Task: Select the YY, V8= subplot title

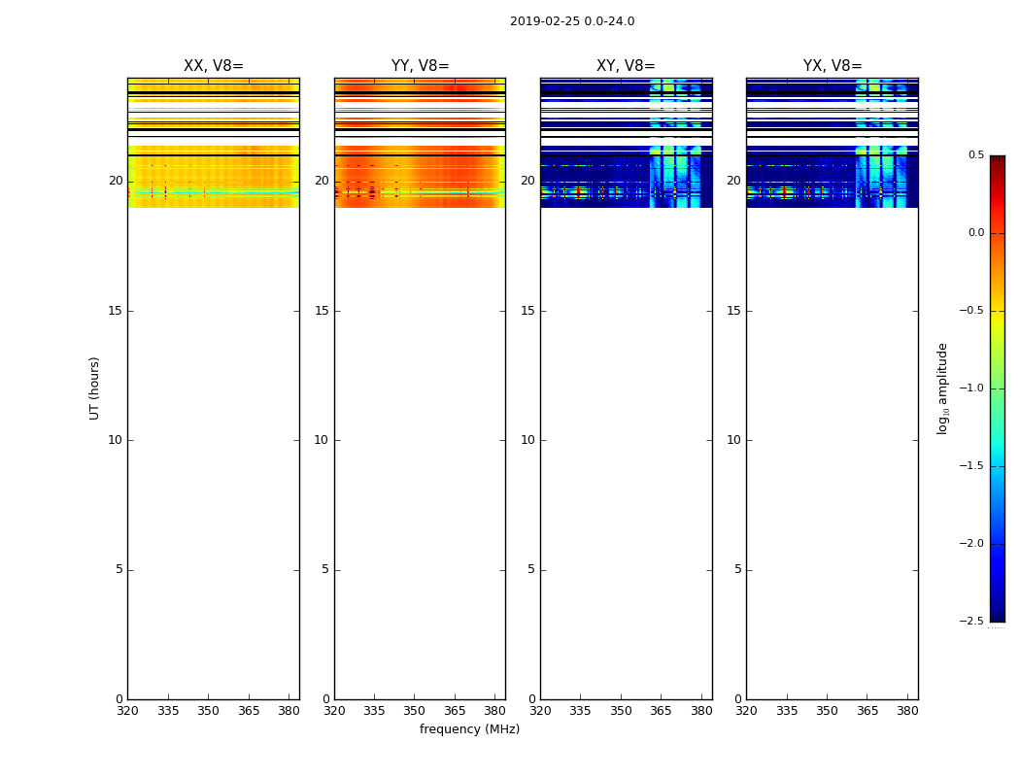Action: pos(420,66)
